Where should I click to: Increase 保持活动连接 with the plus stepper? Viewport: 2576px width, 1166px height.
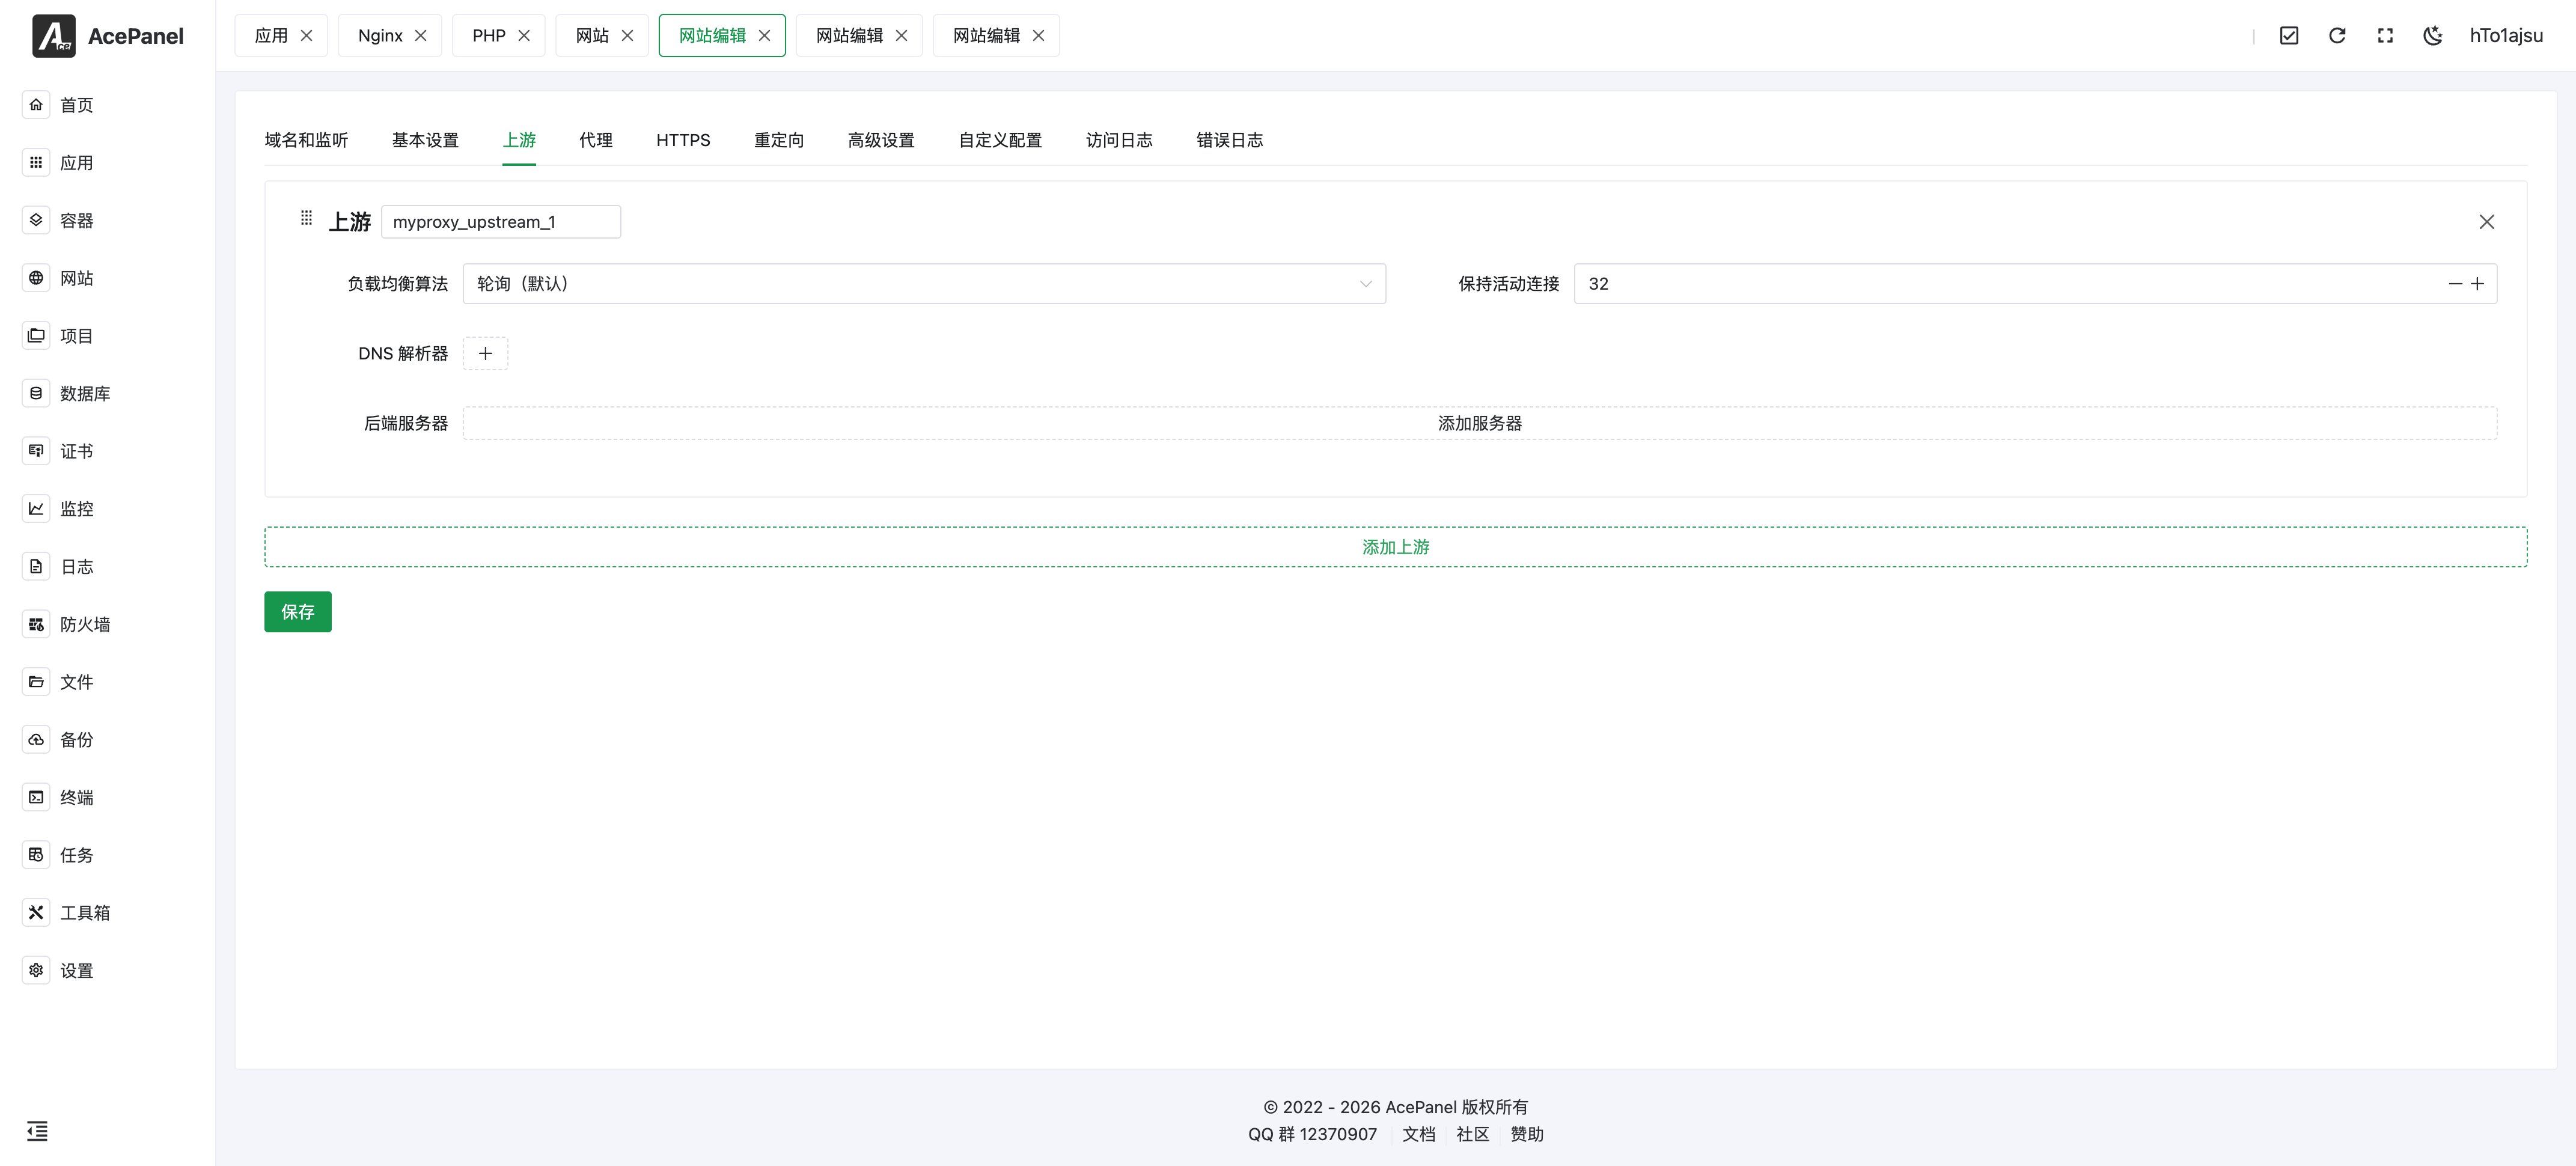tap(2478, 284)
